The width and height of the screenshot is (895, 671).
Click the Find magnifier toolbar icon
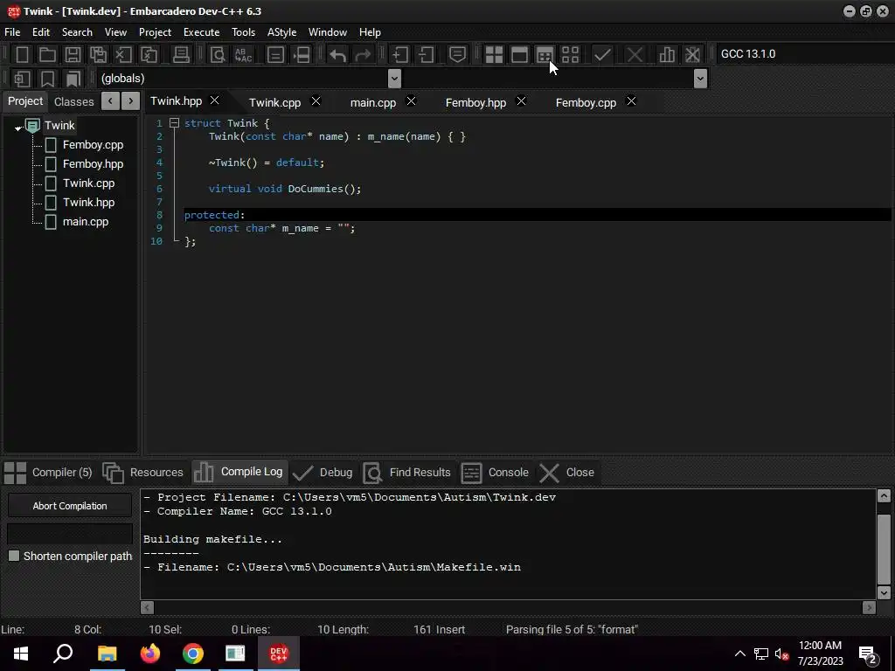point(218,55)
